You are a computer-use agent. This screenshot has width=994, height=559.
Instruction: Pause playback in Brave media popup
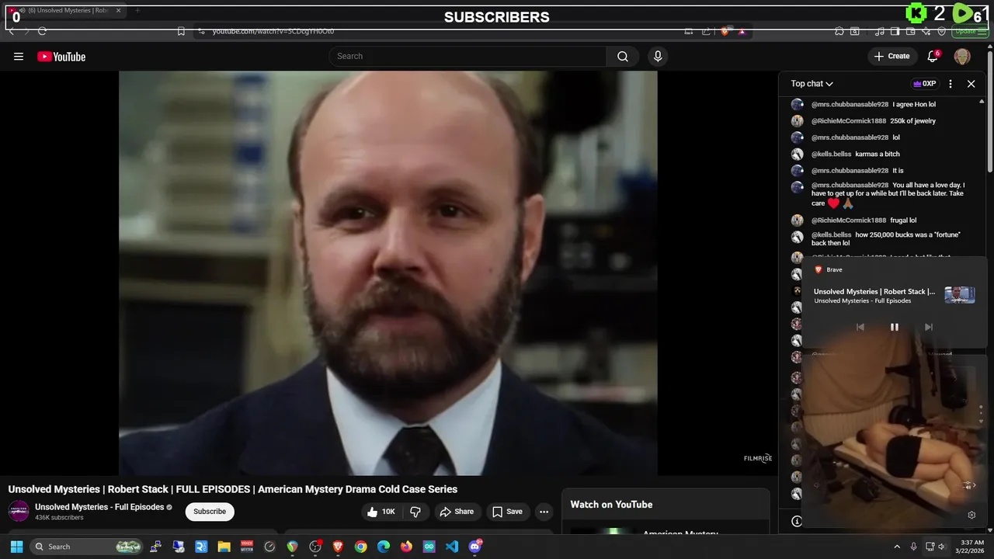pos(894,327)
